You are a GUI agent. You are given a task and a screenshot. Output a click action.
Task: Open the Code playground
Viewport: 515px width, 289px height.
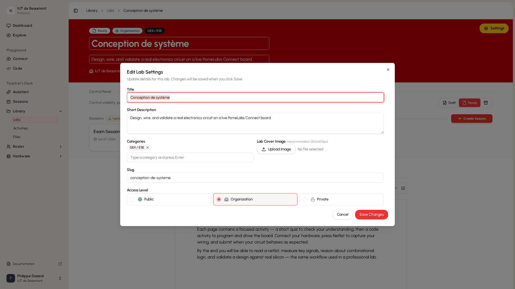(34, 69)
